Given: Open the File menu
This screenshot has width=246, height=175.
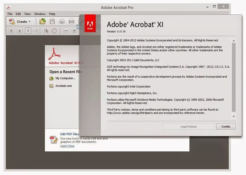Looking at the screenshot, I should click(10, 14).
